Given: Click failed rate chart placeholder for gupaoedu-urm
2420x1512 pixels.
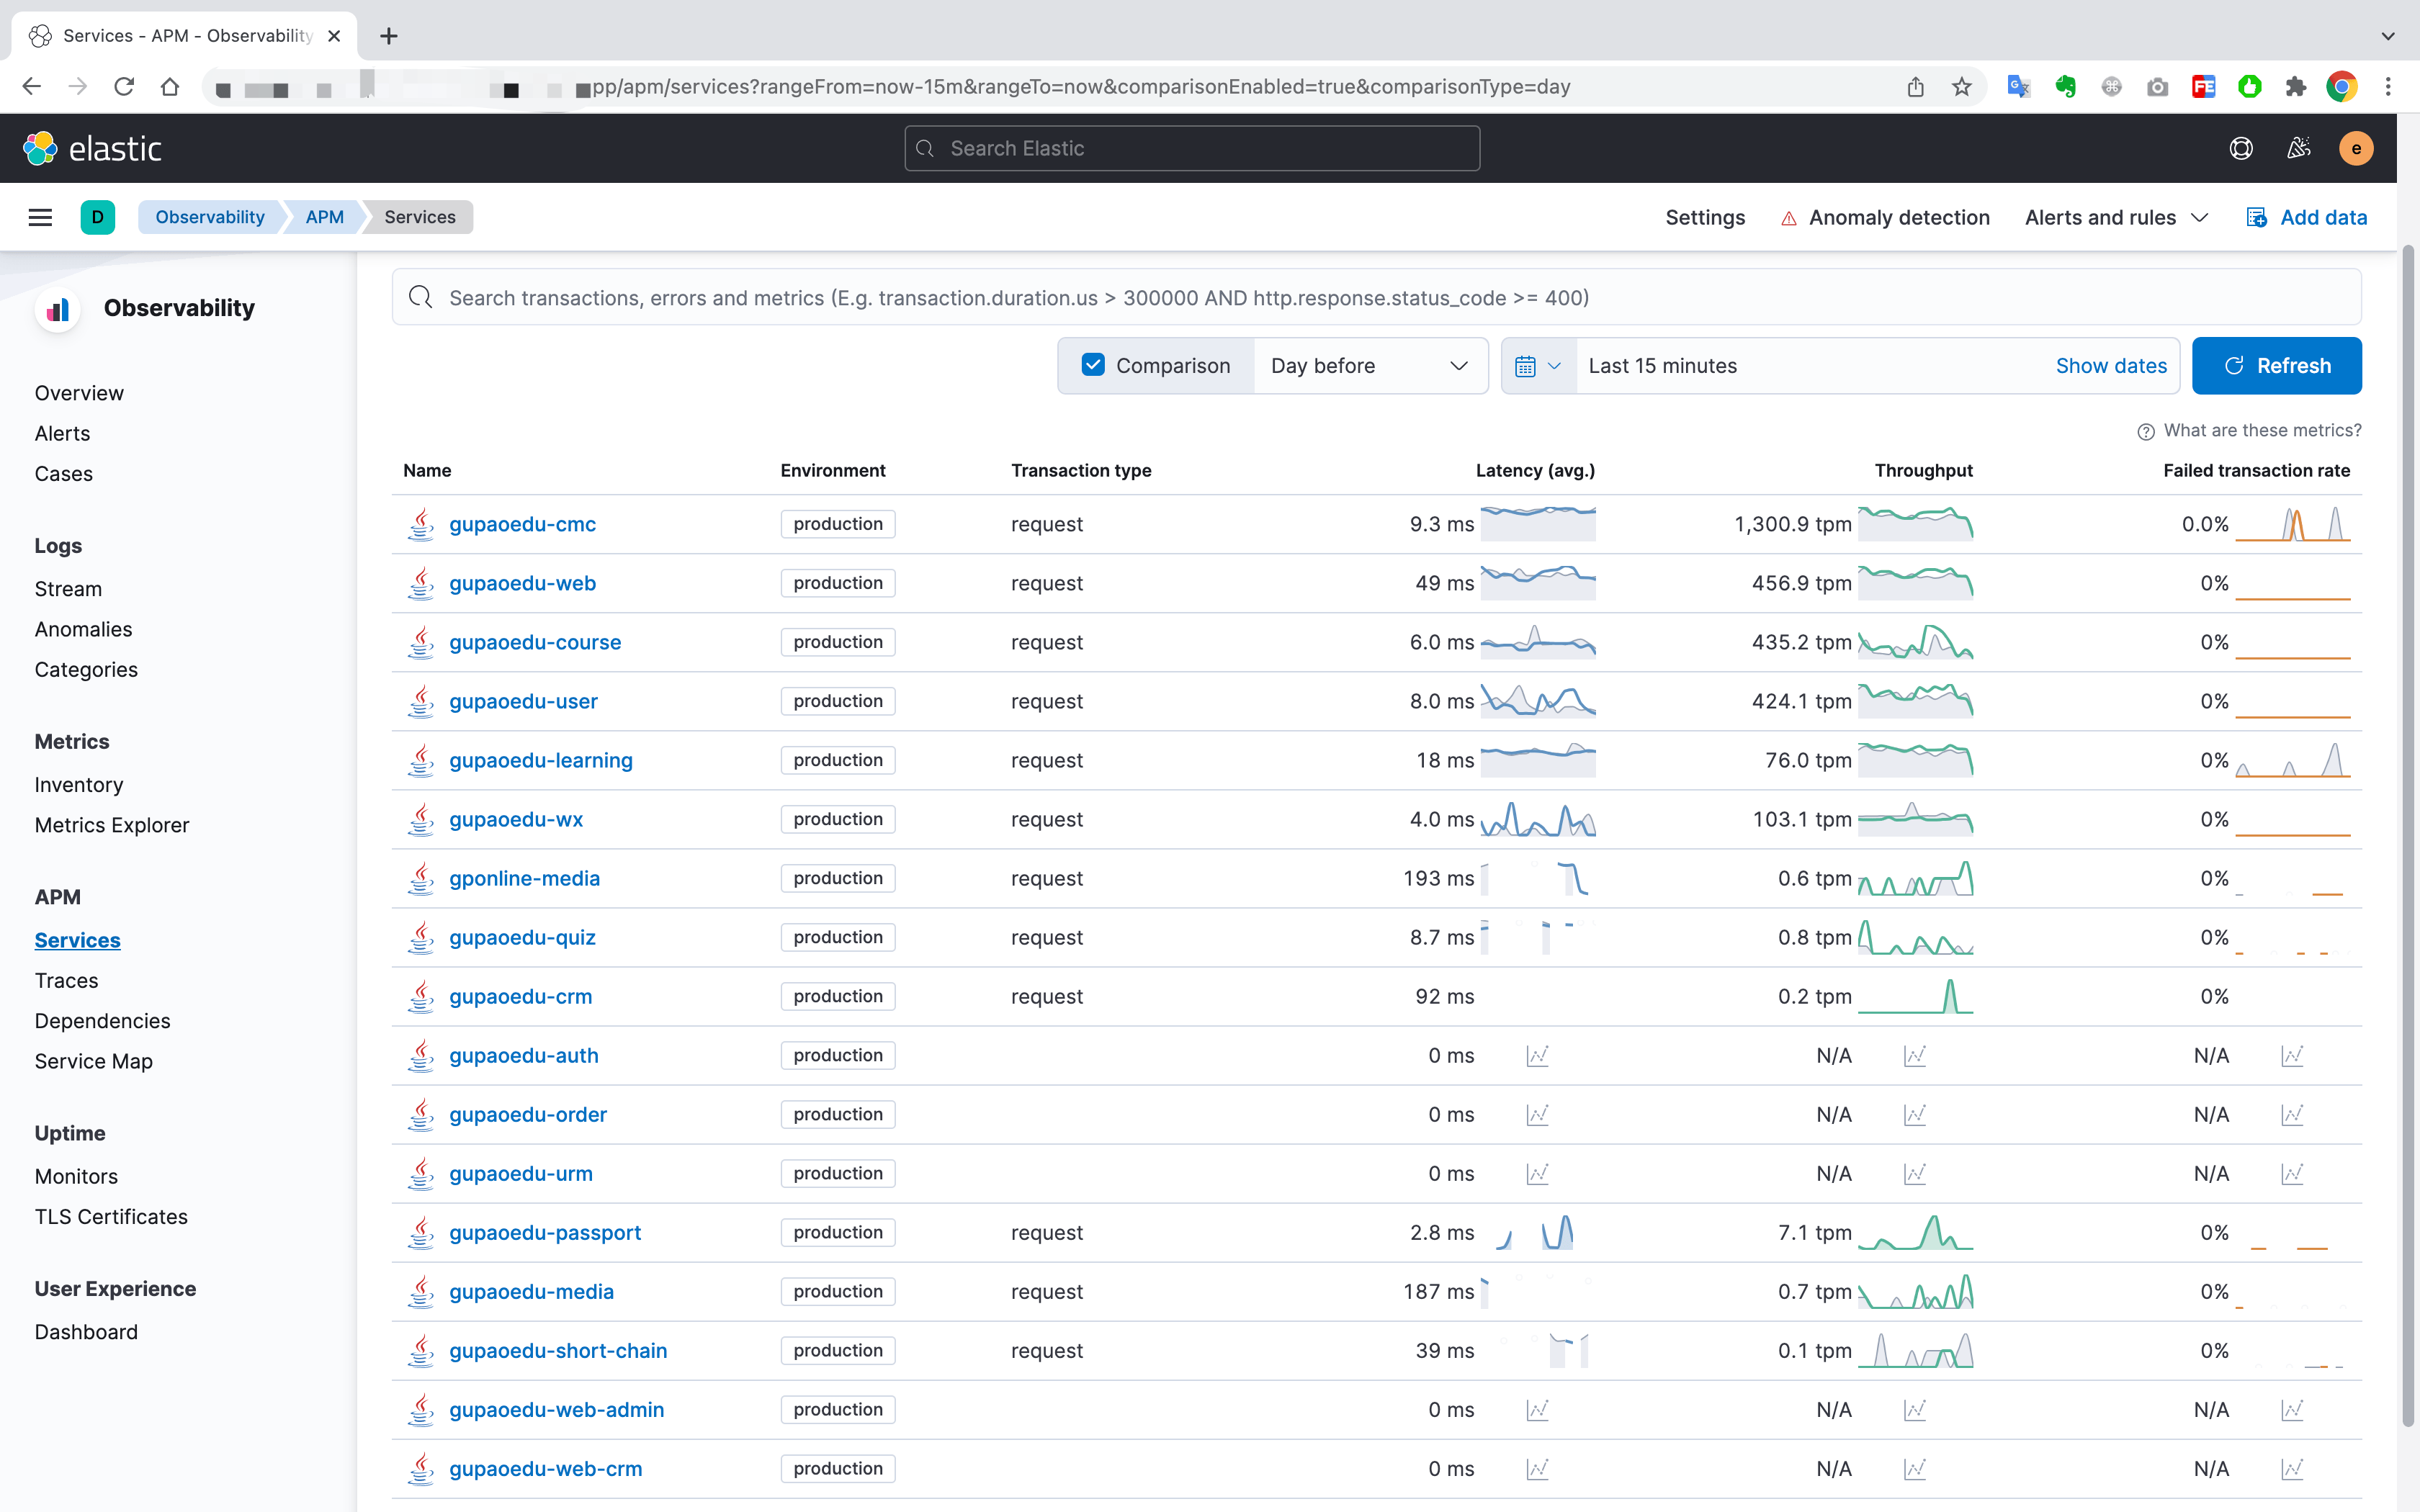Looking at the screenshot, I should click(2292, 1173).
